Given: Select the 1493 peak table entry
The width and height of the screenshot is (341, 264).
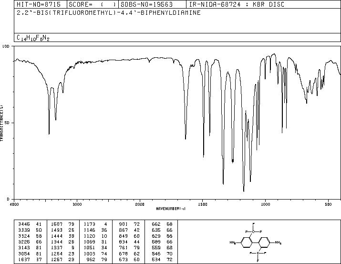Looking at the screenshot, I should tap(62, 230).
